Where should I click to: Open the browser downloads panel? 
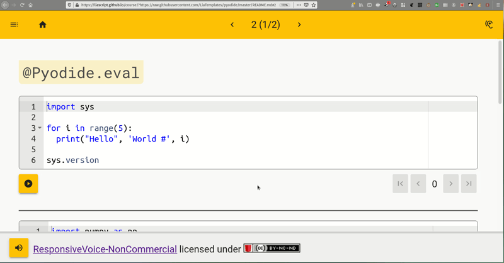[x=353, y=5]
